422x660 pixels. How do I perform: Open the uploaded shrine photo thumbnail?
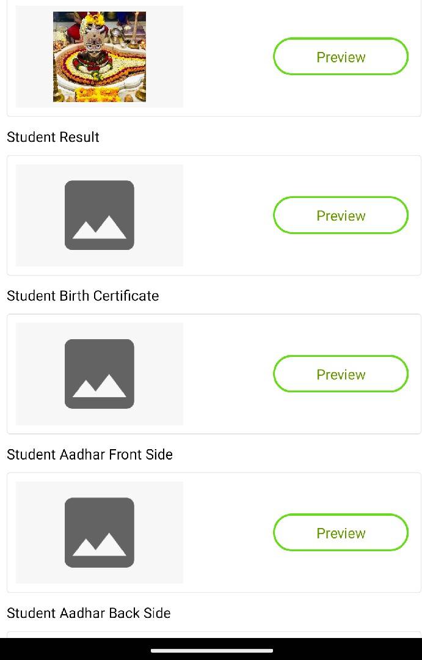[x=100, y=57]
